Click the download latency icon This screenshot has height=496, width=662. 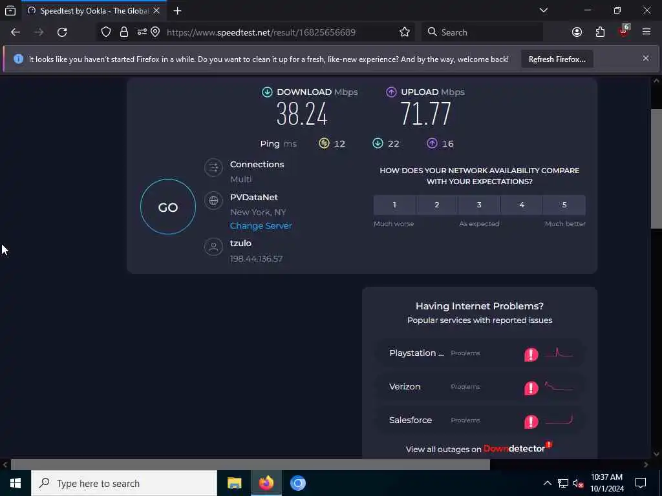pyautogui.click(x=378, y=143)
